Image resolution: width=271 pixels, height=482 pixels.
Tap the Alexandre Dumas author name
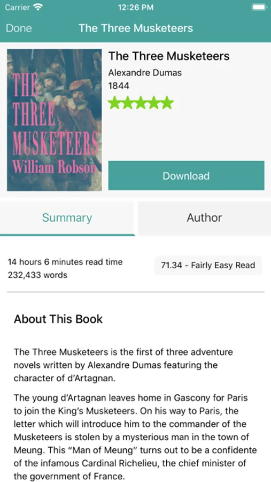145,73
